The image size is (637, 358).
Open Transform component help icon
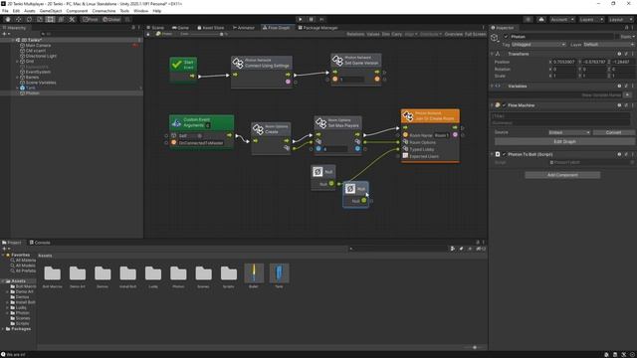click(x=619, y=54)
